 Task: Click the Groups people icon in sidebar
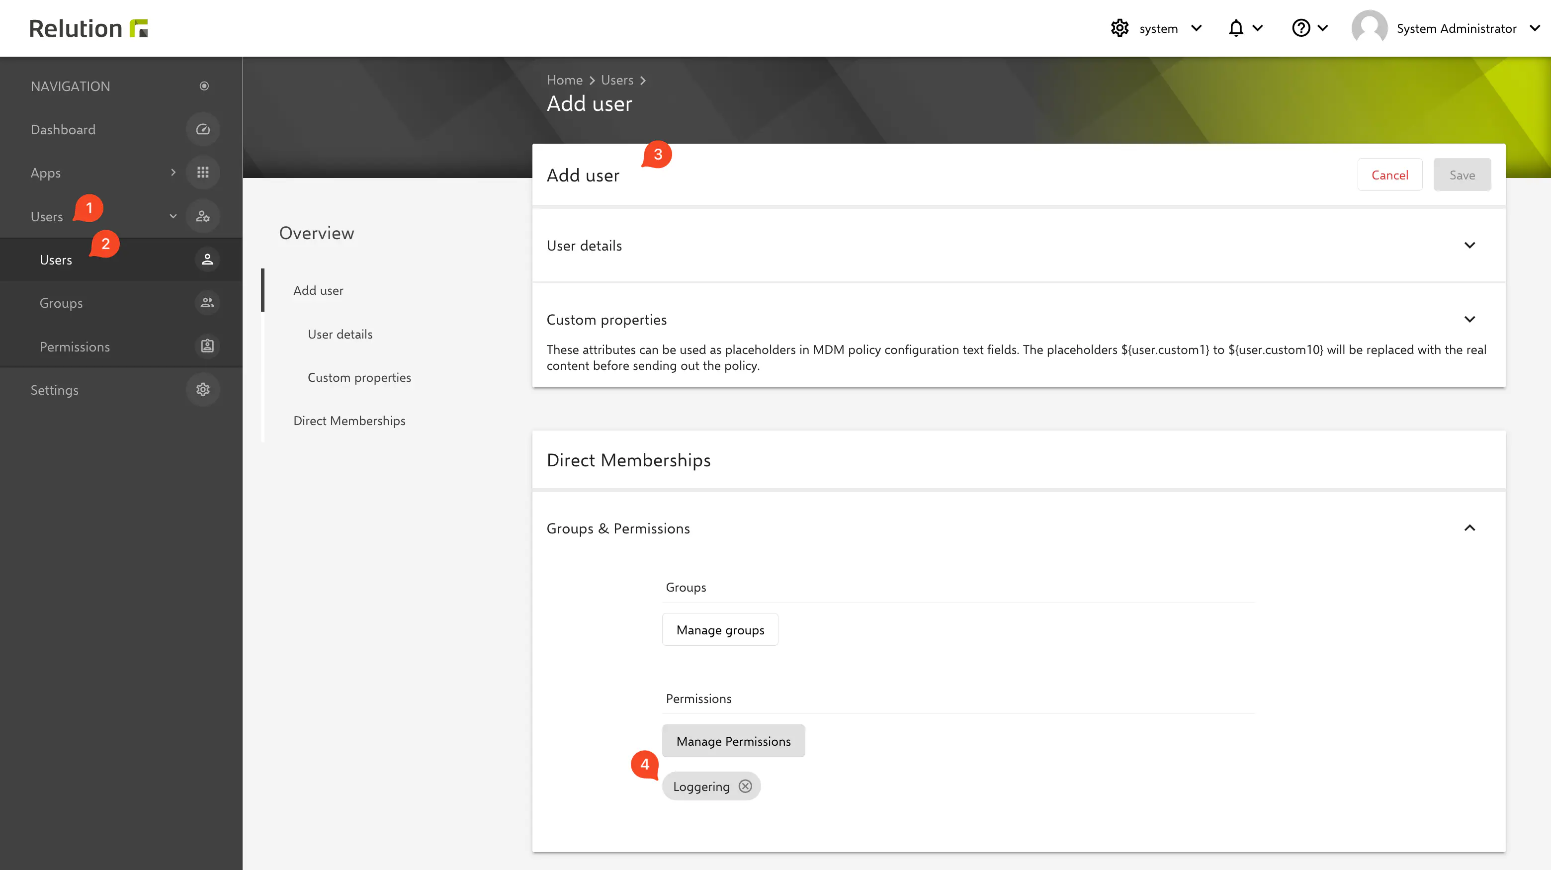pyautogui.click(x=207, y=303)
